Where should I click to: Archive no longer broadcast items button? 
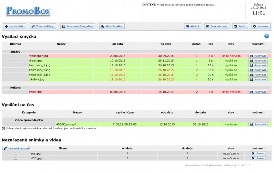[78, 26]
